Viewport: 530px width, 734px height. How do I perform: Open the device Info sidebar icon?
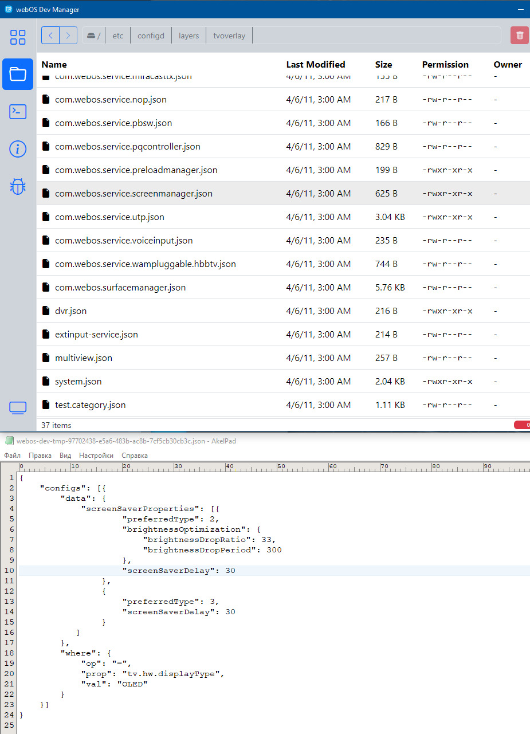tap(18, 150)
